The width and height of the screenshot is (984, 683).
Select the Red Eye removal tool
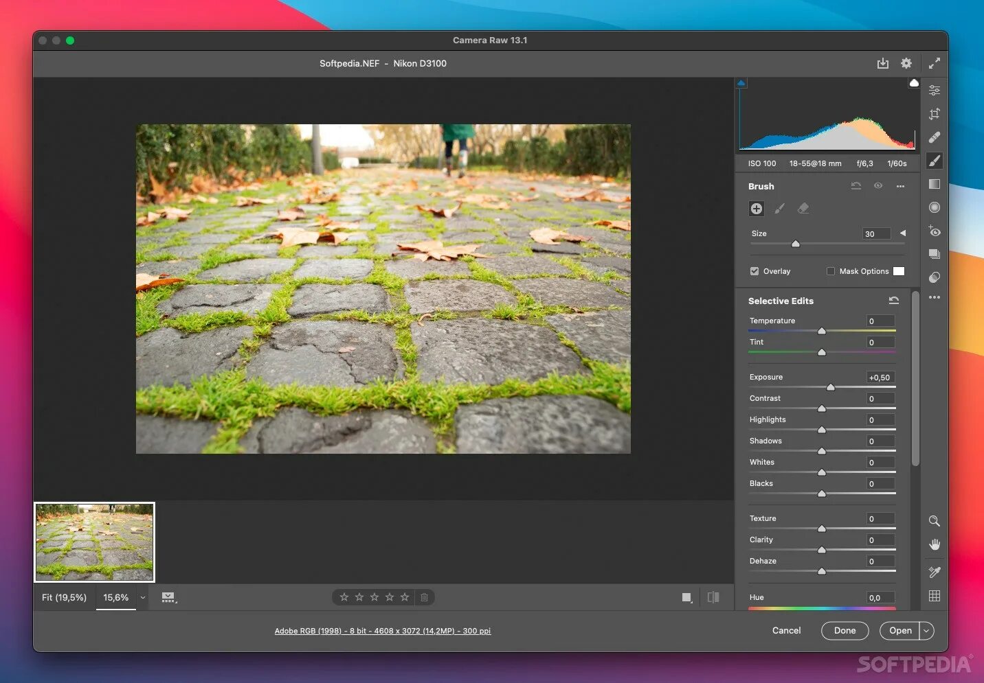tap(935, 231)
